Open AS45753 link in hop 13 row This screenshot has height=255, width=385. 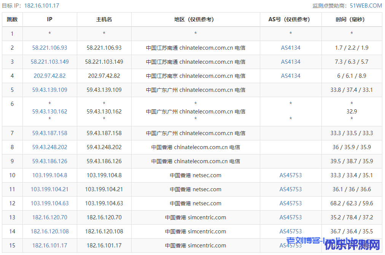[x=291, y=217]
